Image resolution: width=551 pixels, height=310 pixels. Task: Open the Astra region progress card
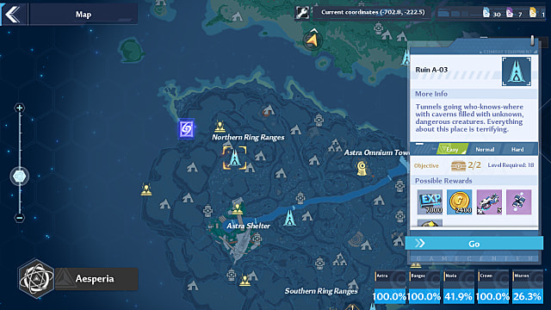[x=389, y=287]
